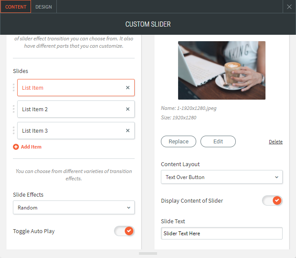The image size is (296, 258).
Task: Click the slide image thumbnail preview
Action: coord(222,70)
